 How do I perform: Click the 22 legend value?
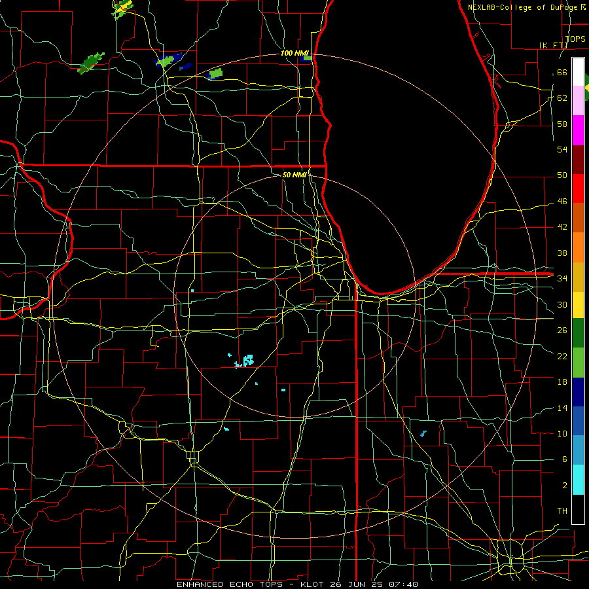562,356
